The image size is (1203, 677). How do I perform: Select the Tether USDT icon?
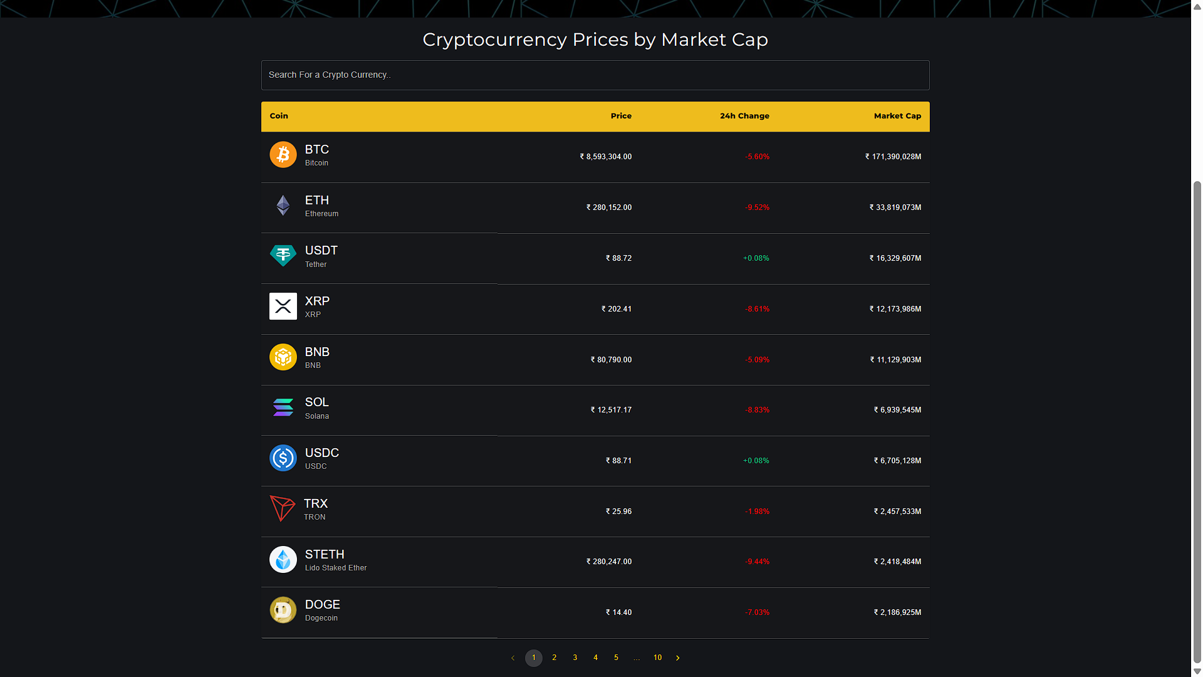[x=283, y=256]
